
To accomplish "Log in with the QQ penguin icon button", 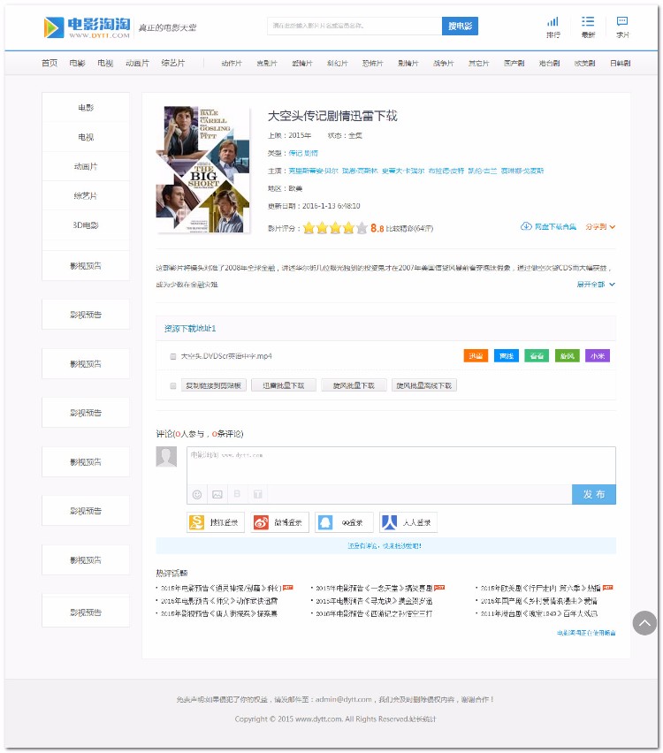I will (x=344, y=522).
